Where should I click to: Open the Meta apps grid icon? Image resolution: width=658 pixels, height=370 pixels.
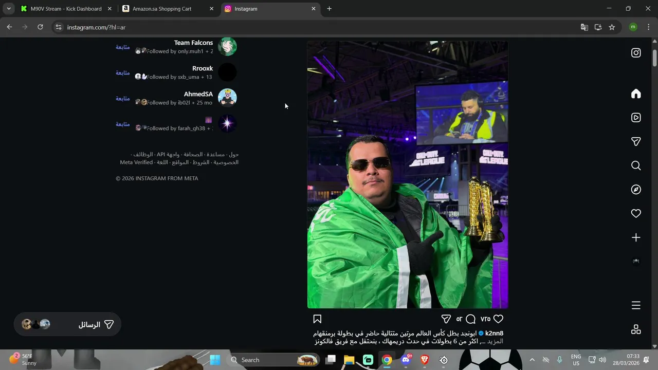pyautogui.click(x=636, y=329)
